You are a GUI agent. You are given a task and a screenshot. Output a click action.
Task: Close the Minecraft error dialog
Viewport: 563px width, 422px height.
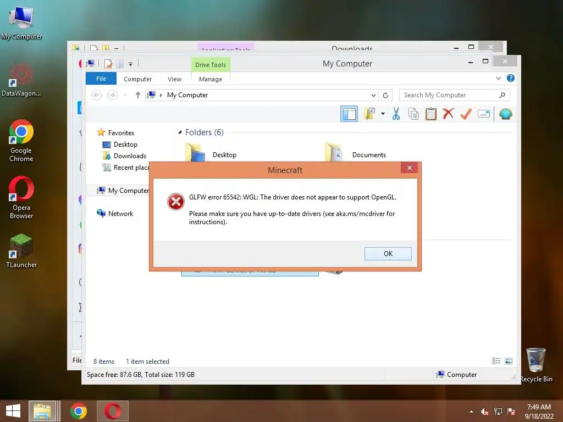point(409,168)
